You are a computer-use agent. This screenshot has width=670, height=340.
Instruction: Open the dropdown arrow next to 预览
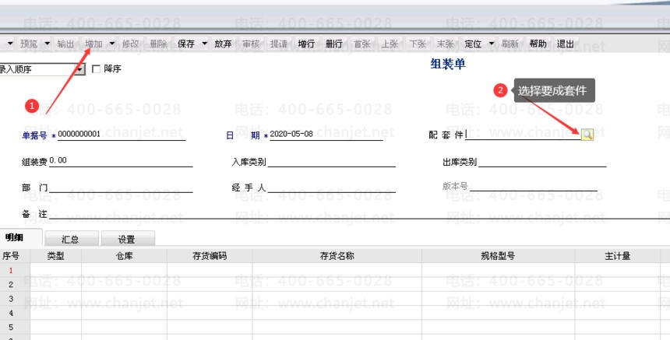48,44
